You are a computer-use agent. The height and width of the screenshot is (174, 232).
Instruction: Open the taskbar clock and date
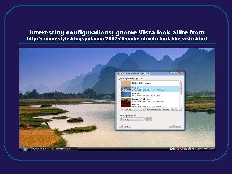205,149
